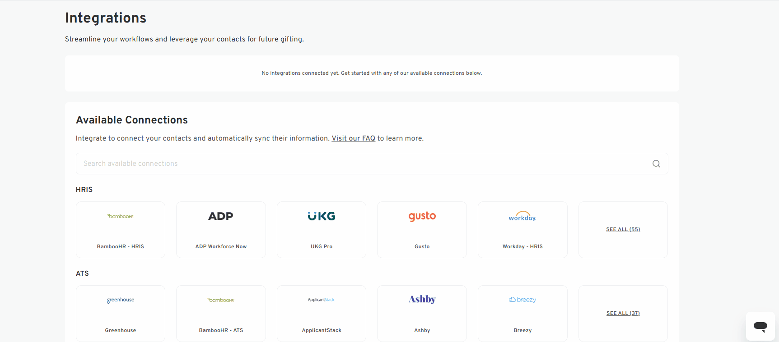Click the Greenhouse logo
The image size is (779, 342).
[x=121, y=300]
